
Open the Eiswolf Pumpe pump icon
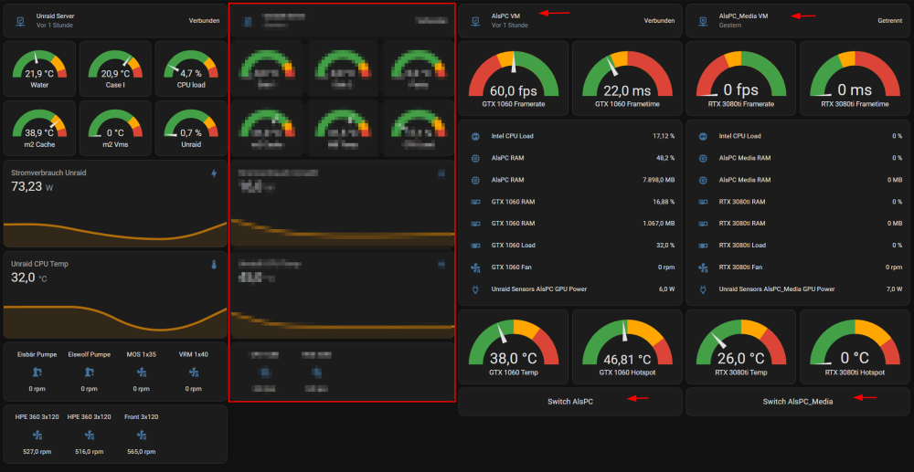click(x=90, y=372)
